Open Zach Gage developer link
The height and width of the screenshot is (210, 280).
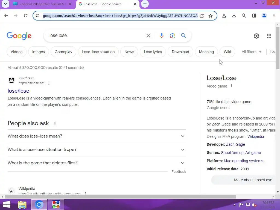click(235, 144)
